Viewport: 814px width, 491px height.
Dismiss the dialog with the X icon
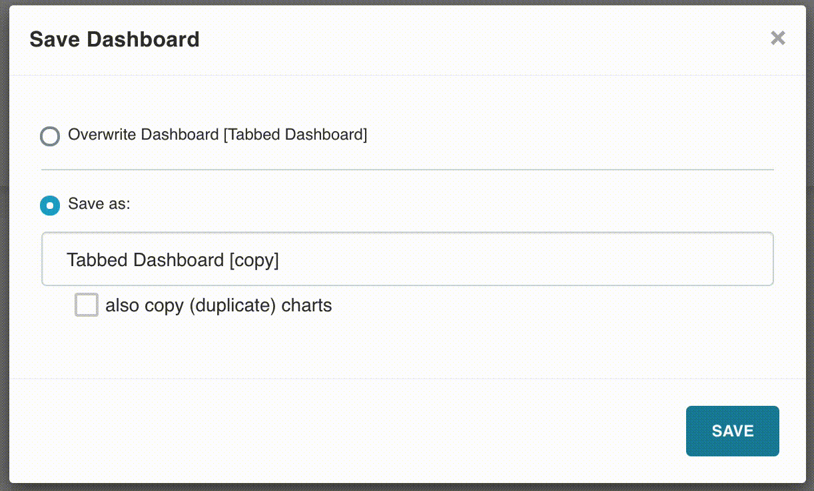pos(777,38)
